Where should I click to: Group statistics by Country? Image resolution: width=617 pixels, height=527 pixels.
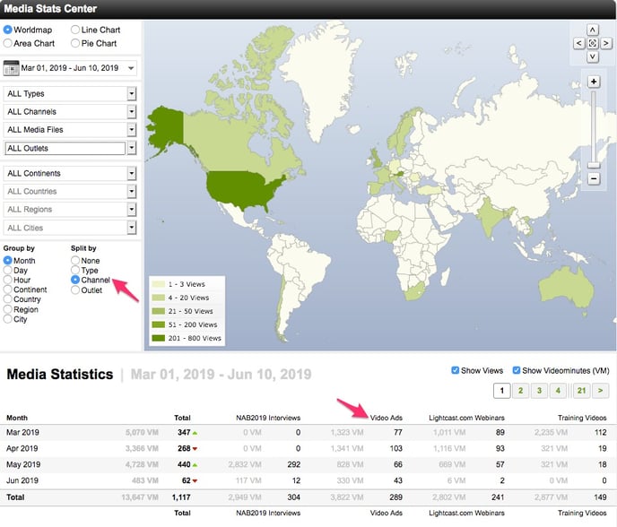(x=8, y=299)
